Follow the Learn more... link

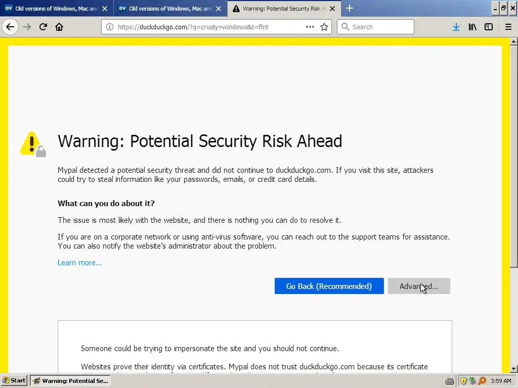click(79, 263)
